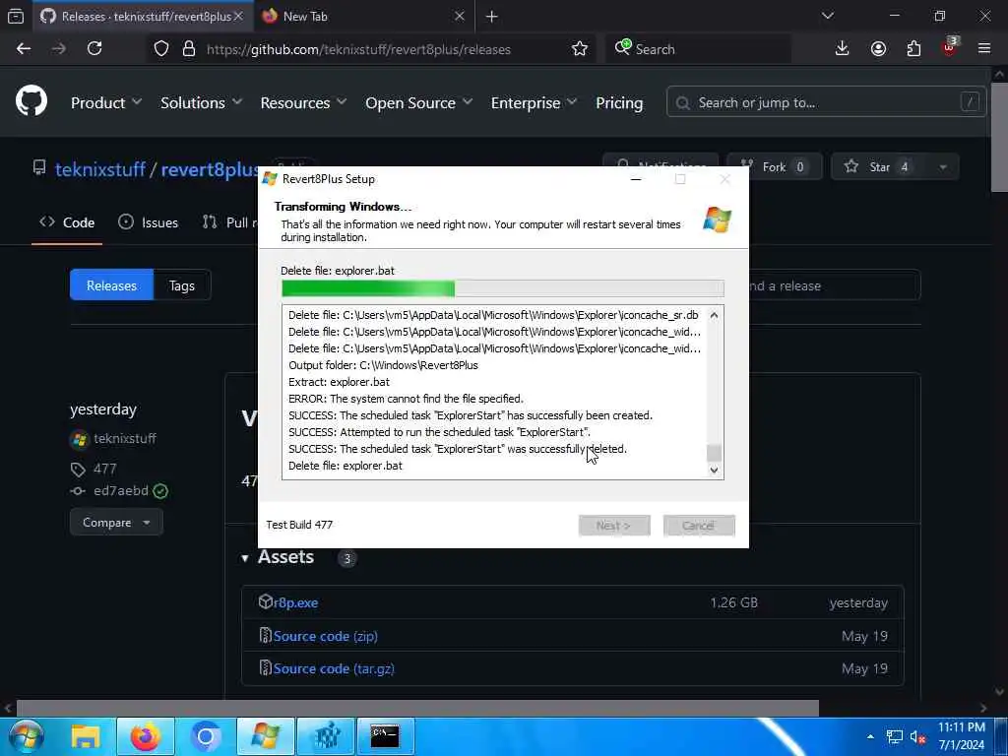1008x756 pixels.
Task: Open revert8plus repository link
Action: tap(210, 169)
